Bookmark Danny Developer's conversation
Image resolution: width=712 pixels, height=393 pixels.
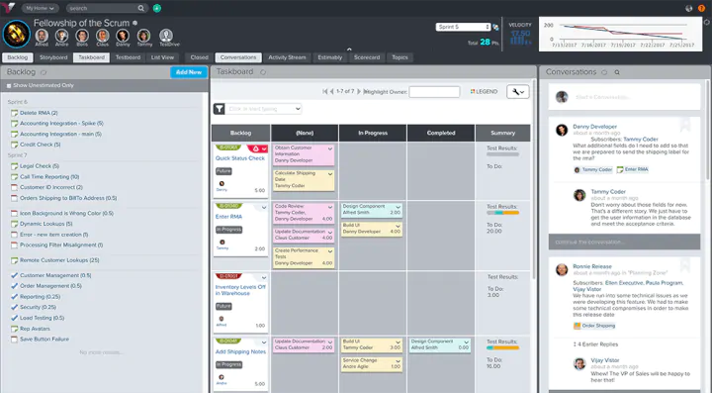click(684, 124)
